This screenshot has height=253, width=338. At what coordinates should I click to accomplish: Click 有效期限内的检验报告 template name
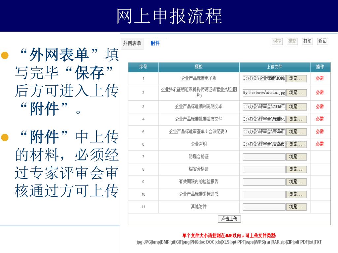coord(199,182)
